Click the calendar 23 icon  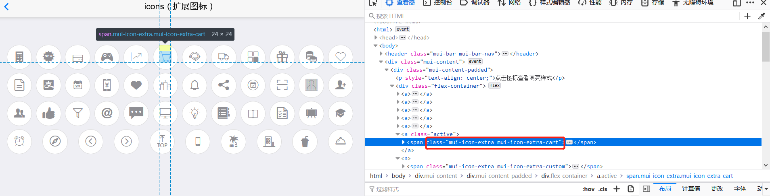[78, 85]
